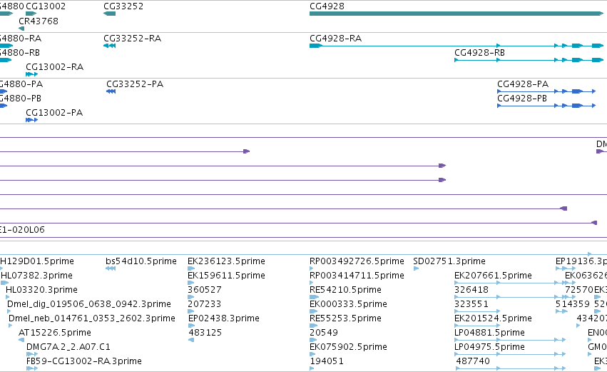
Task: Click the arrow glyph under 483125
Action: (191, 340)
